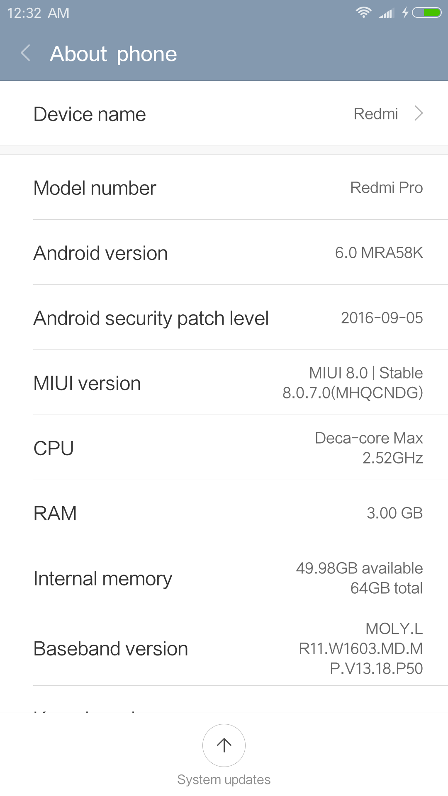Image resolution: width=448 pixels, height=796 pixels.
Task: Select the CPU information row
Action: pyautogui.click(x=224, y=448)
